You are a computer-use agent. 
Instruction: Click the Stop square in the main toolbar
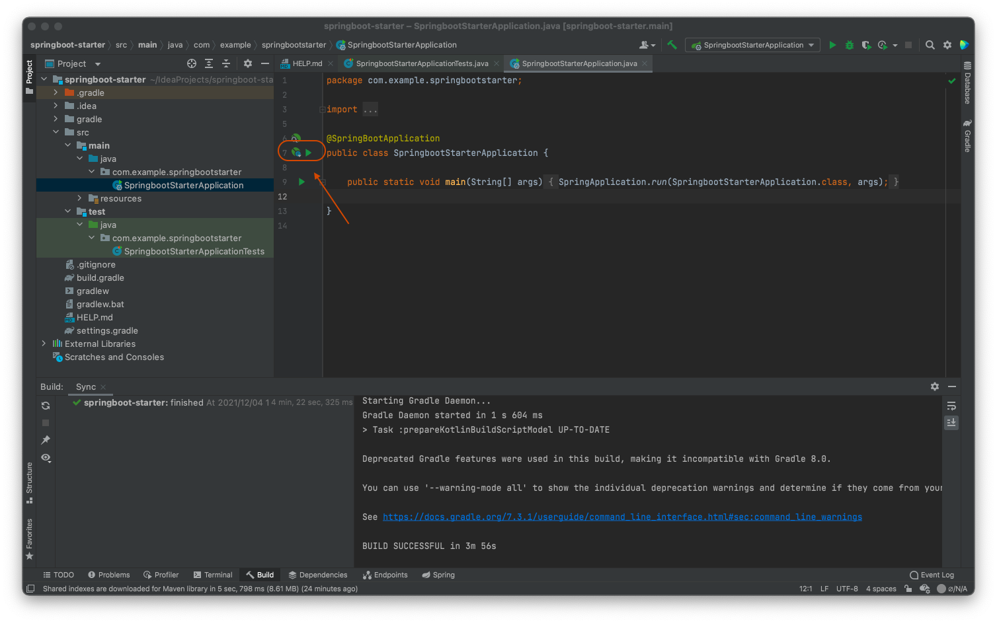coord(908,45)
